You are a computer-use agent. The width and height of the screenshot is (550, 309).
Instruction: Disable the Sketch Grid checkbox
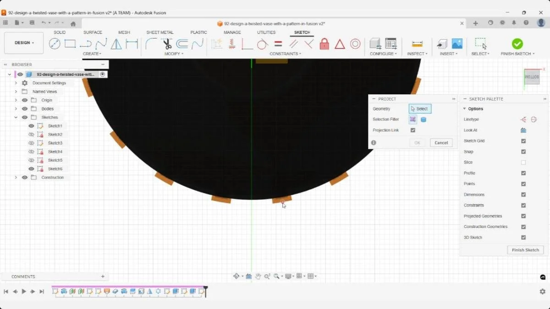click(523, 141)
